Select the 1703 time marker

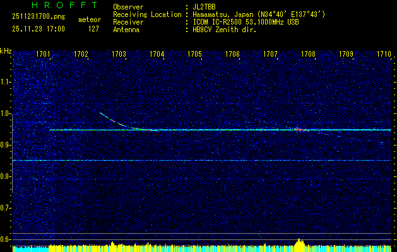(119, 55)
